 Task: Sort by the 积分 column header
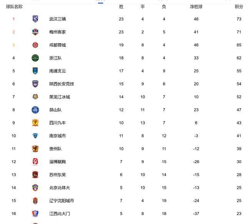click(x=239, y=7)
